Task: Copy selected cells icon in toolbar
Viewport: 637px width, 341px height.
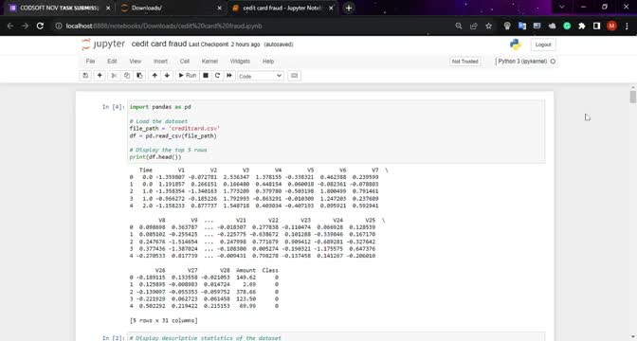Action: (127, 76)
